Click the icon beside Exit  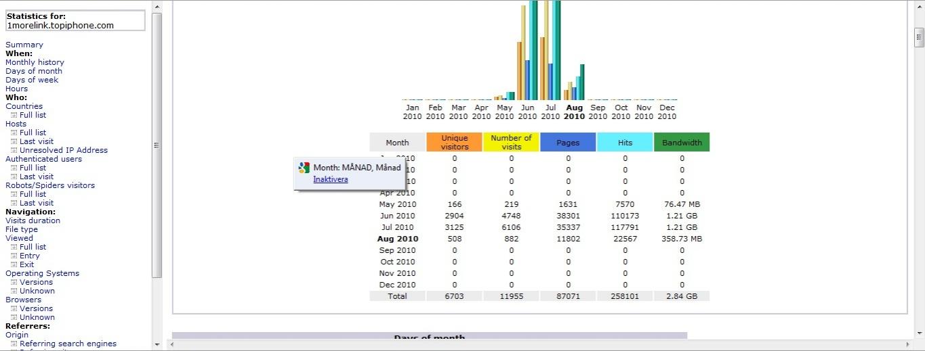[14, 264]
